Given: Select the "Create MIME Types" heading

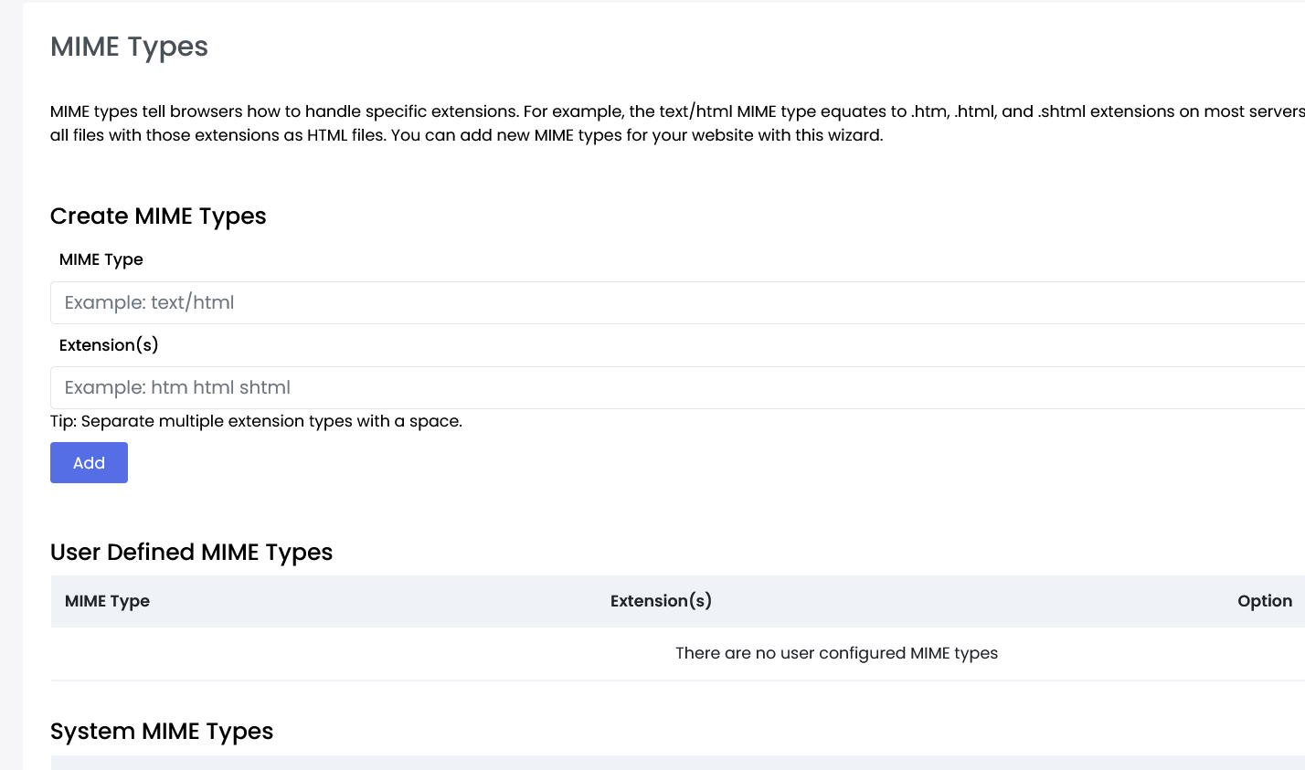Looking at the screenshot, I should point(158,216).
